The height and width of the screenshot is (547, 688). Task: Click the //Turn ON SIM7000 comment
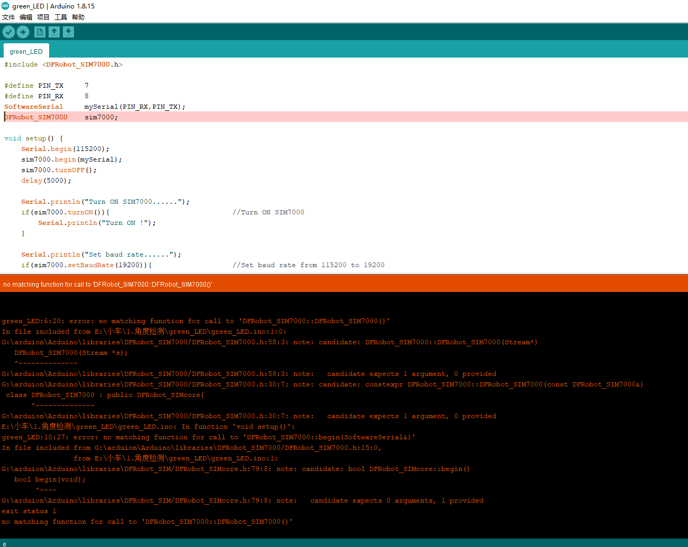(x=268, y=212)
